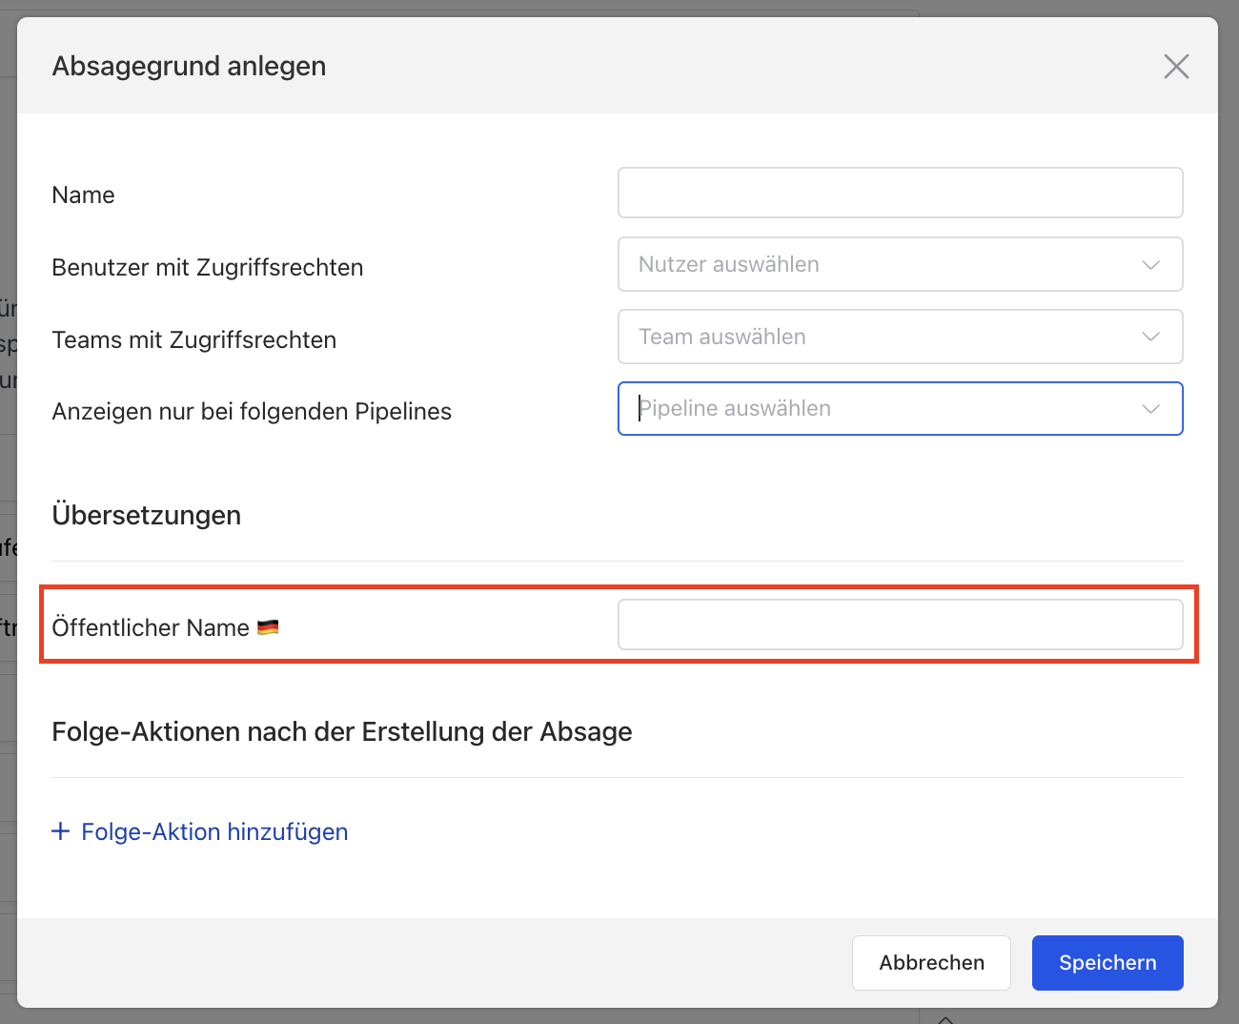
Task: Click the Teams mit Zugriffsrechten label
Action: 194,339
